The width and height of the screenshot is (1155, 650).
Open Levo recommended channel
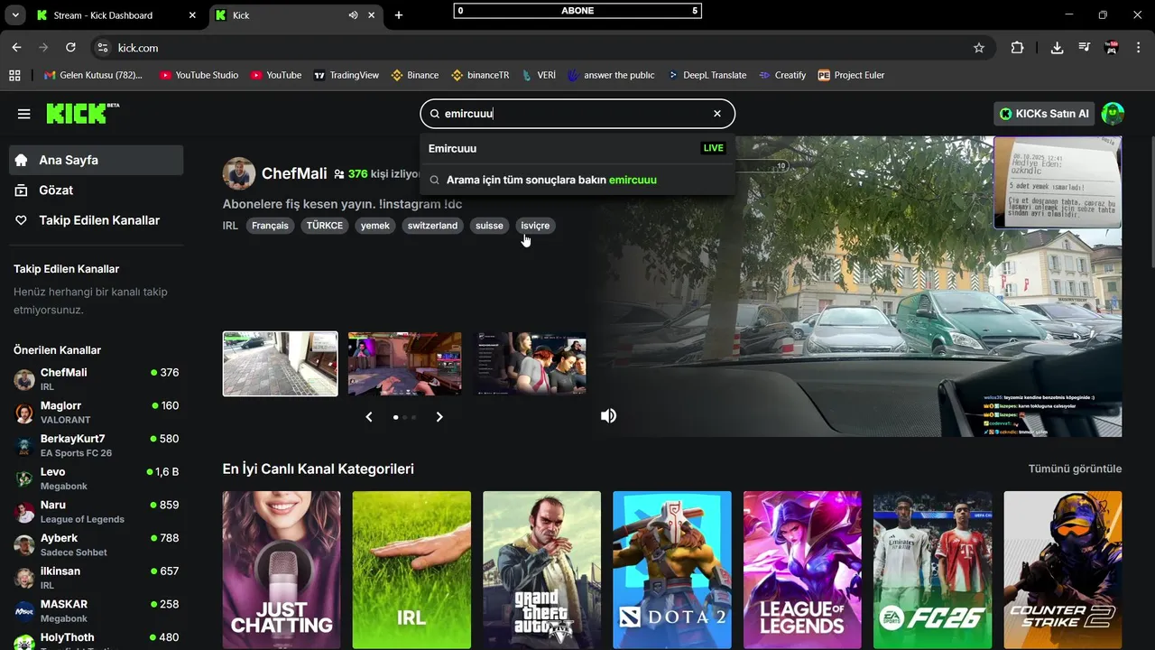[x=96, y=478]
